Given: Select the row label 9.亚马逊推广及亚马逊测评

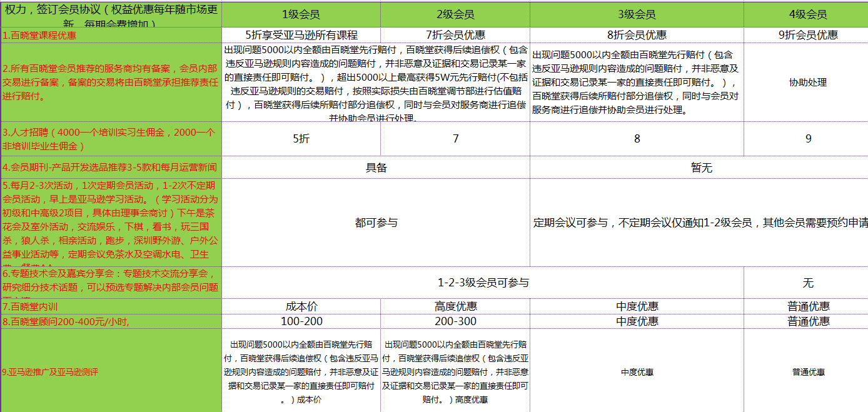Looking at the screenshot, I should point(111,371).
